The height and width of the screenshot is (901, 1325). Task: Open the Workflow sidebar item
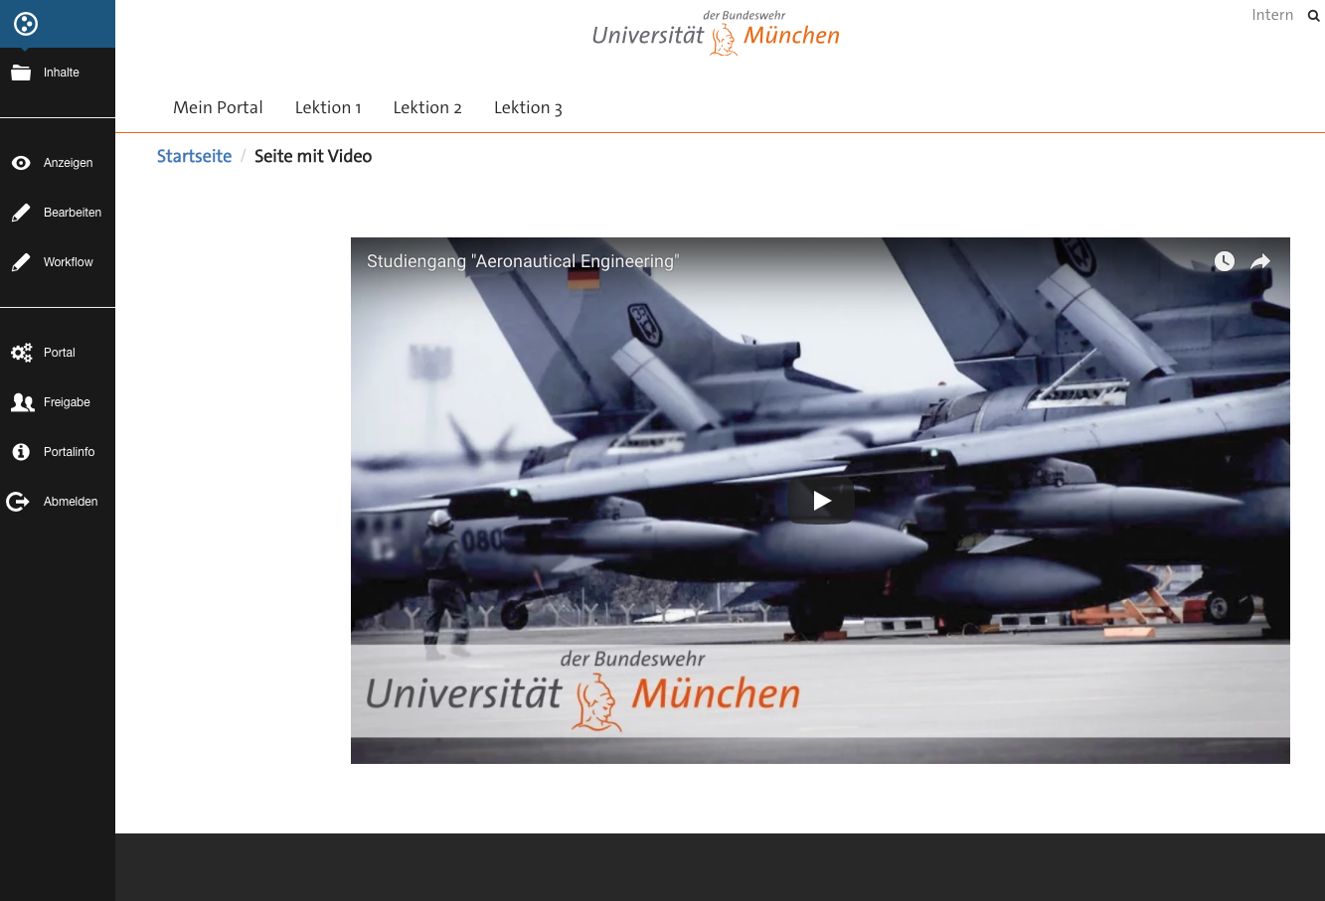pos(68,262)
